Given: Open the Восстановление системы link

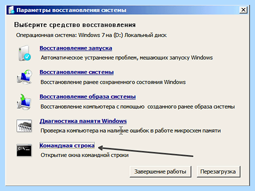Looking at the screenshot, I should 77,72.
